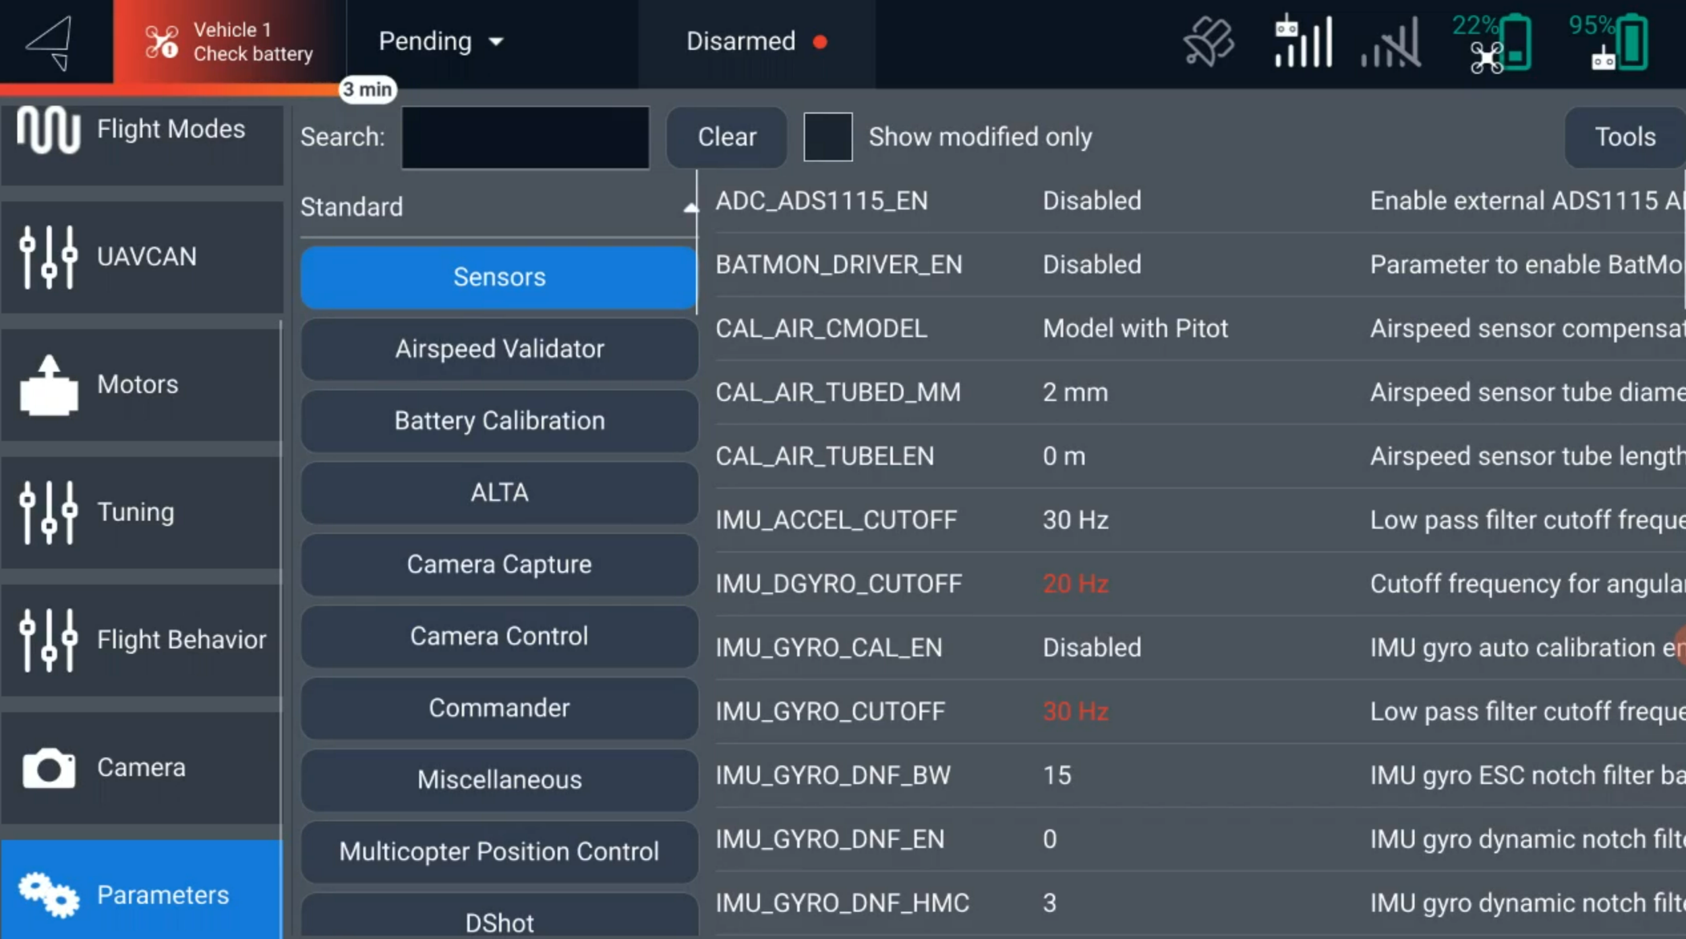Edit the IMU_DGYRO_CUTOFF 20 Hz value
This screenshot has width=1686, height=939.
tap(1075, 584)
